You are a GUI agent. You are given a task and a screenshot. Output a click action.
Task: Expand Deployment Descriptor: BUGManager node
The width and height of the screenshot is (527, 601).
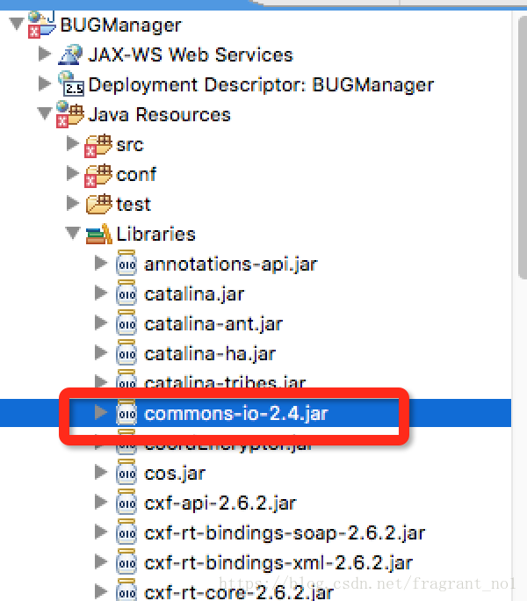pyautogui.click(x=45, y=83)
